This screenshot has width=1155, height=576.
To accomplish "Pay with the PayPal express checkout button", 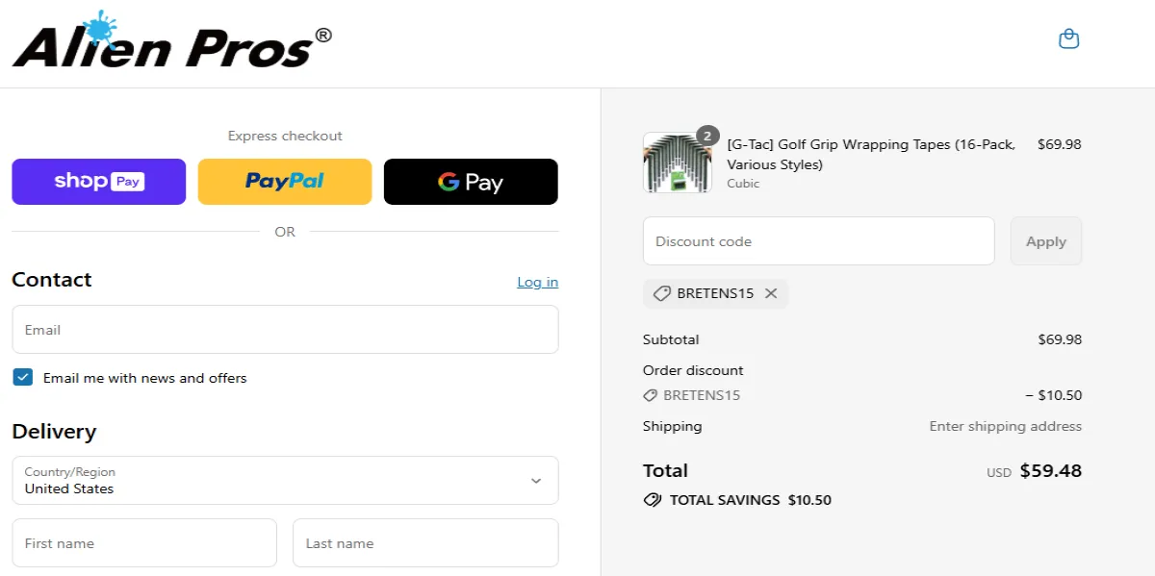I will pos(285,182).
